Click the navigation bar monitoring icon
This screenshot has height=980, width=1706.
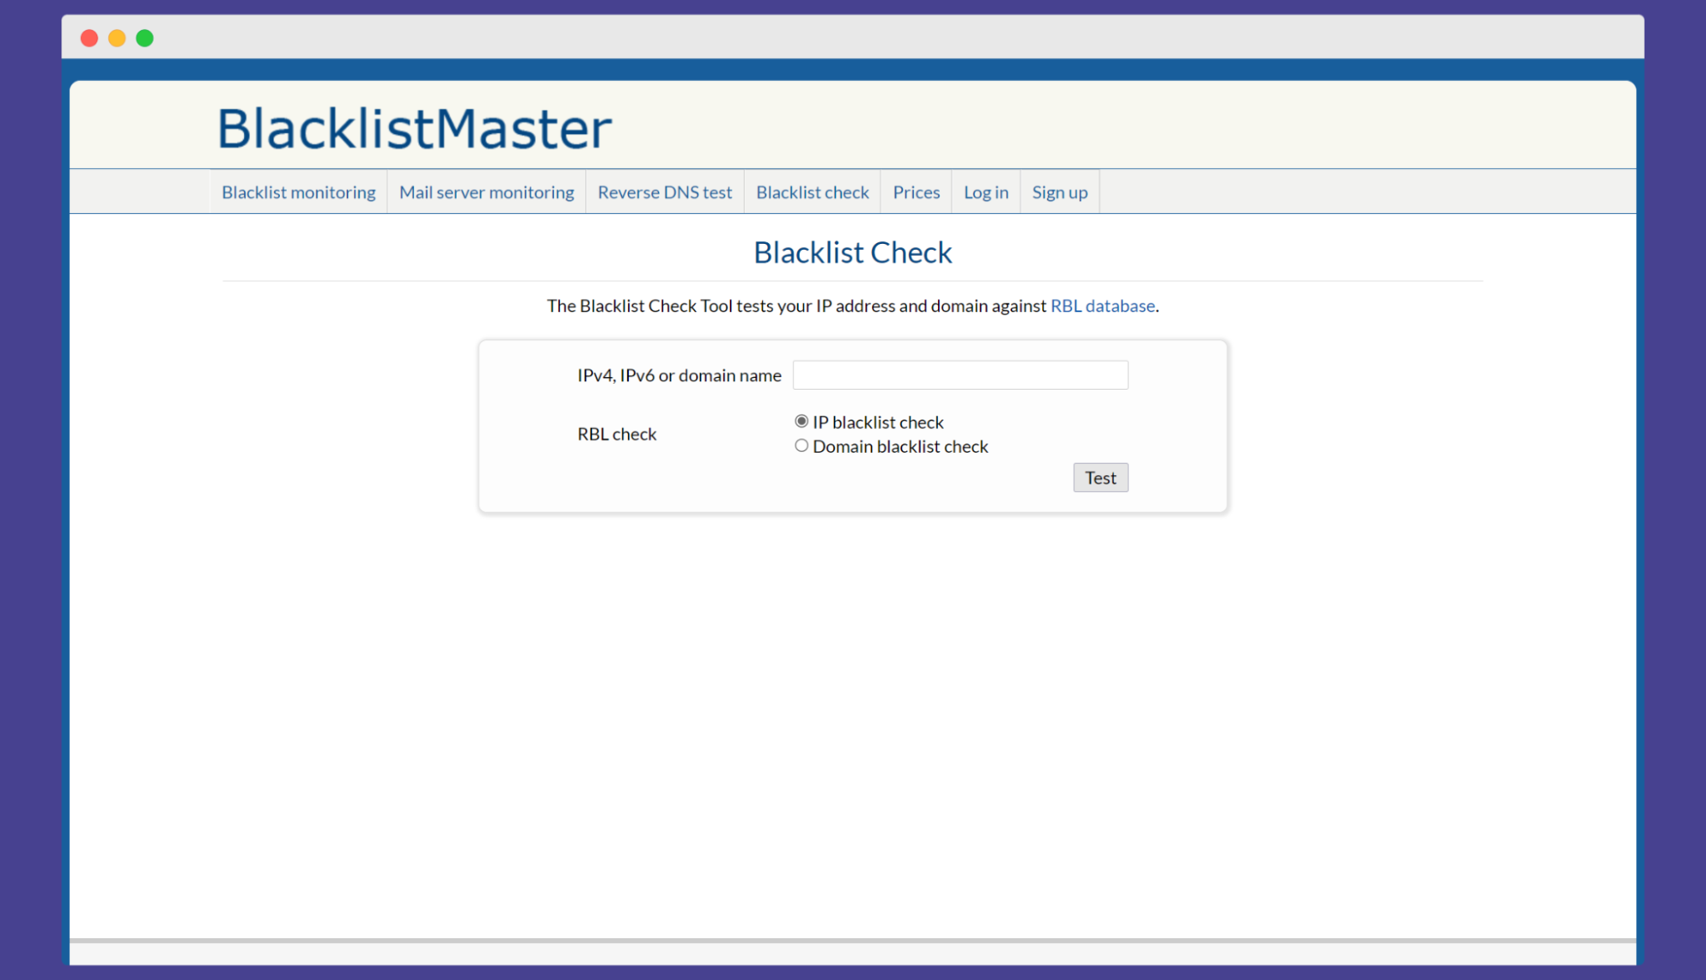[298, 191]
